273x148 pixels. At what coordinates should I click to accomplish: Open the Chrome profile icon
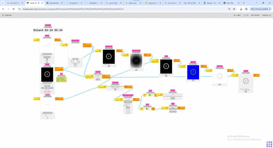click(x=246, y=9)
